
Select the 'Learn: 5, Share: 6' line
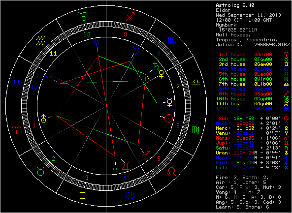(x=242, y=207)
